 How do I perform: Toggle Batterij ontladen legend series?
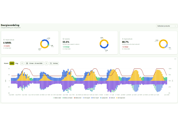[x=67, y=98]
